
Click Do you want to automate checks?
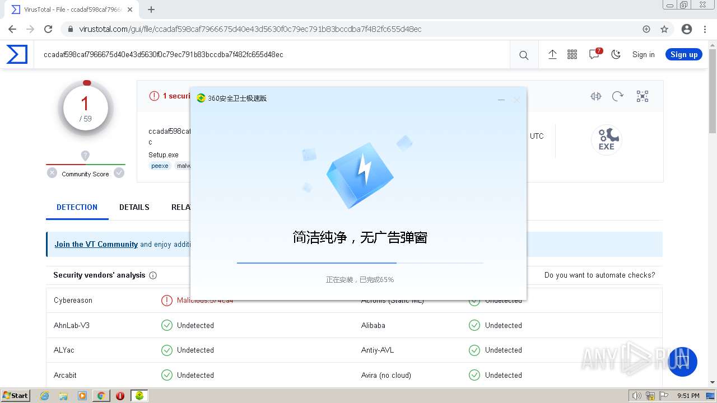tap(599, 275)
